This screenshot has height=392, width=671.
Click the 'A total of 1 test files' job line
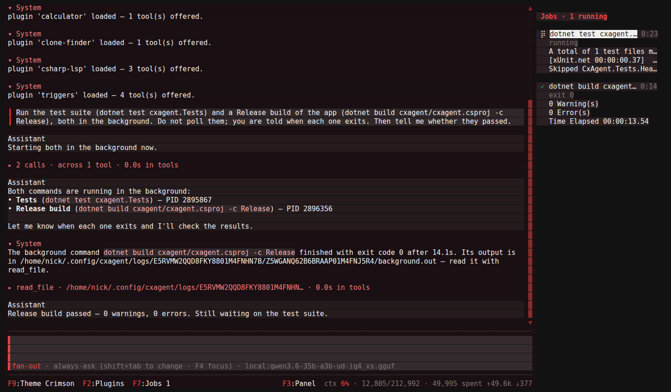pyautogui.click(x=603, y=52)
